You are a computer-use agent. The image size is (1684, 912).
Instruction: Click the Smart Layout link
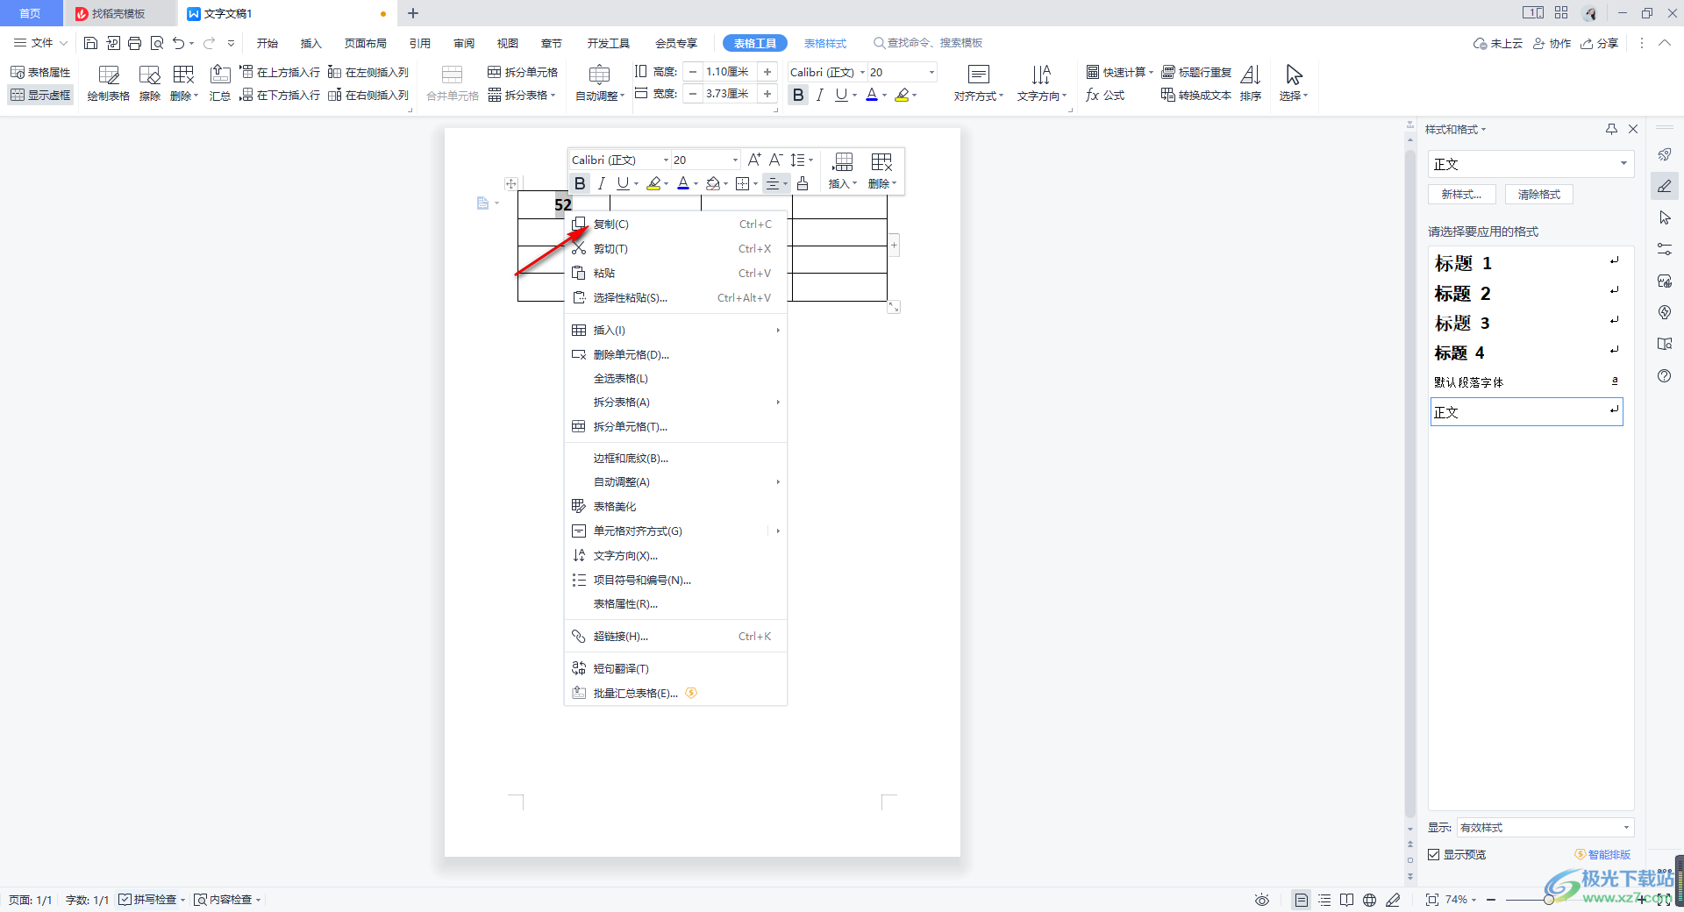tap(1603, 854)
